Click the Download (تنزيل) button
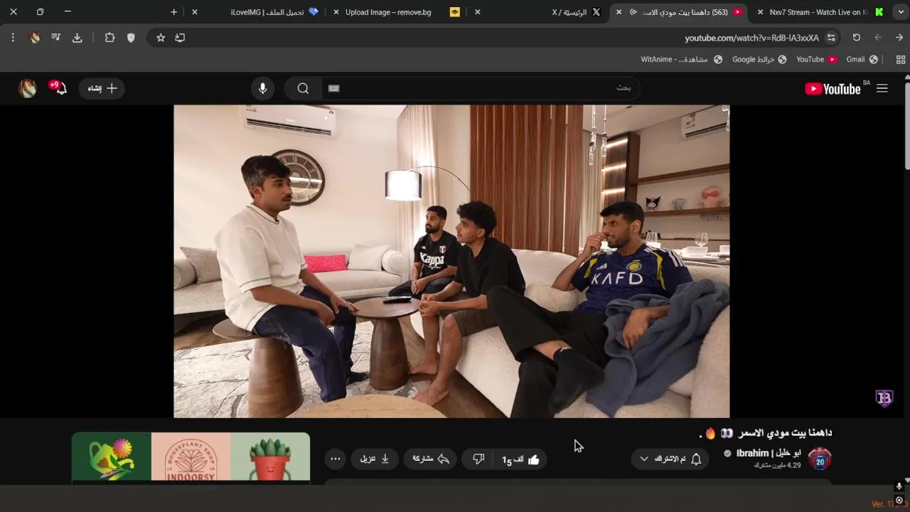The width and height of the screenshot is (910, 512). (375, 459)
